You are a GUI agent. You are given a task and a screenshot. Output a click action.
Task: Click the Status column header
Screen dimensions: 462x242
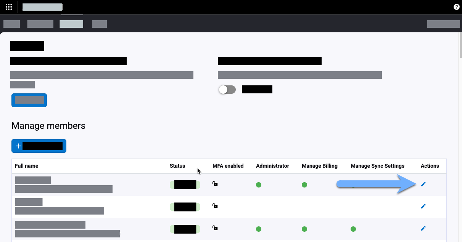click(177, 166)
